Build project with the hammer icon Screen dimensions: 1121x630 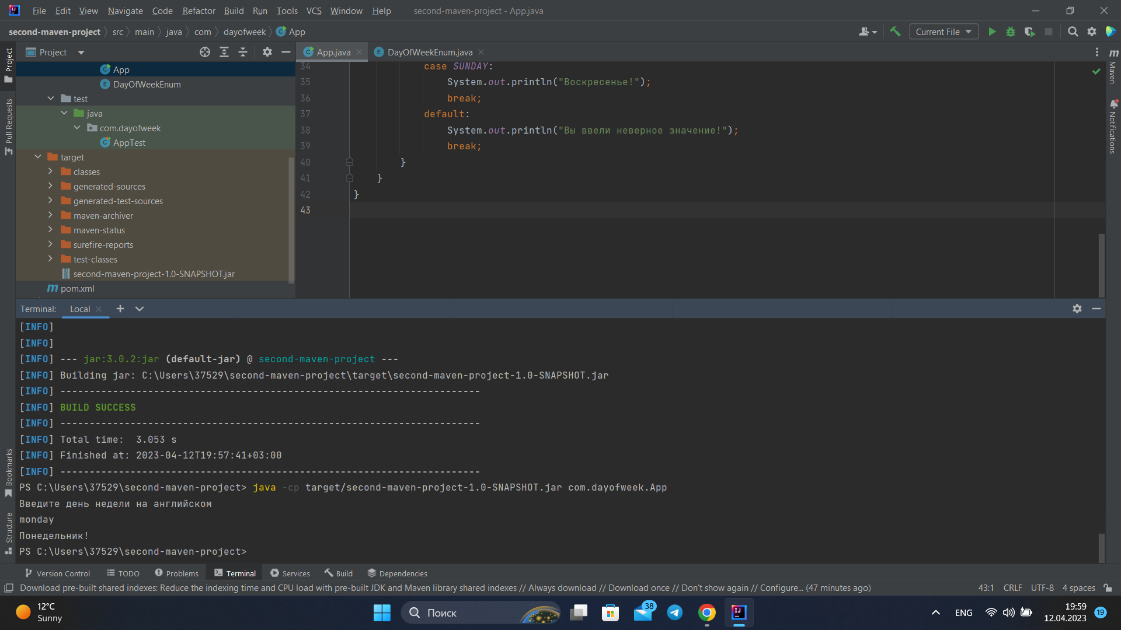tap(895, 32)
